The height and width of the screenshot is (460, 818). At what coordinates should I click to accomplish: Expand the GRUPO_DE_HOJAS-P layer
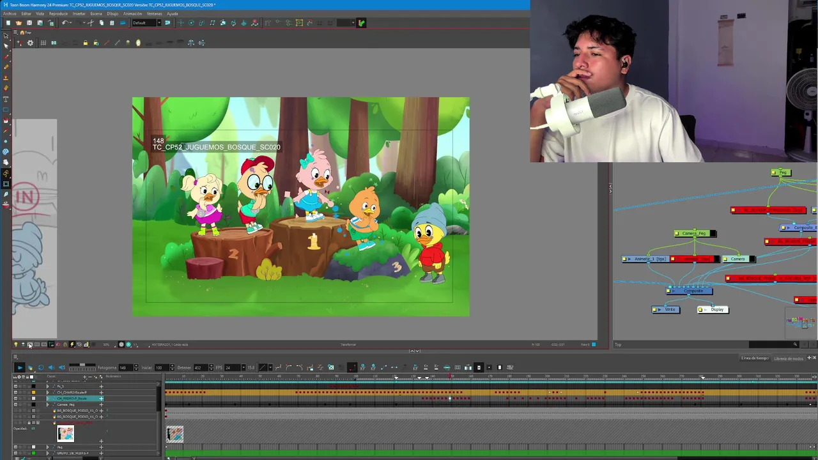click(47, 453)
